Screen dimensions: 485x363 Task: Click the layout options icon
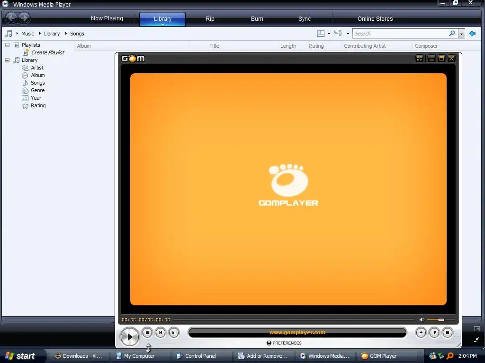(x=321, y=34)
